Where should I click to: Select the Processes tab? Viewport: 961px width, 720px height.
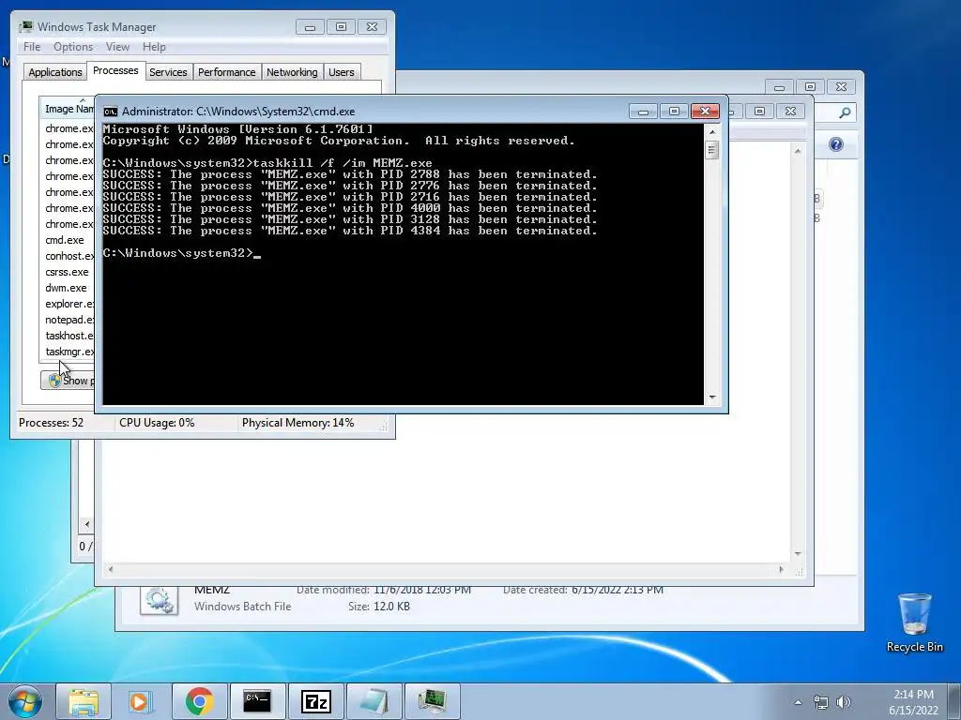(115, 70)
